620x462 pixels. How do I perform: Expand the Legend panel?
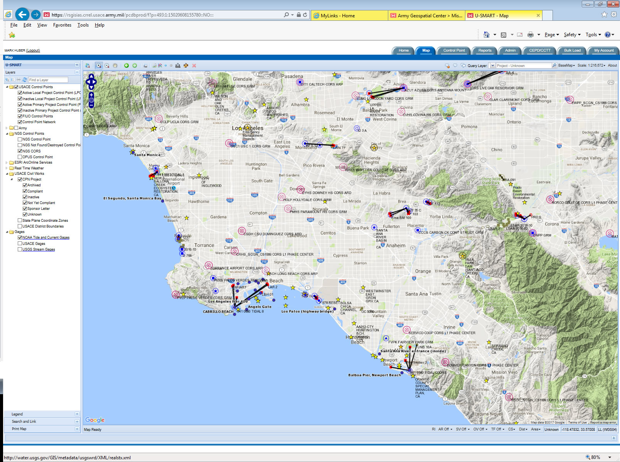tap(77, 414)
